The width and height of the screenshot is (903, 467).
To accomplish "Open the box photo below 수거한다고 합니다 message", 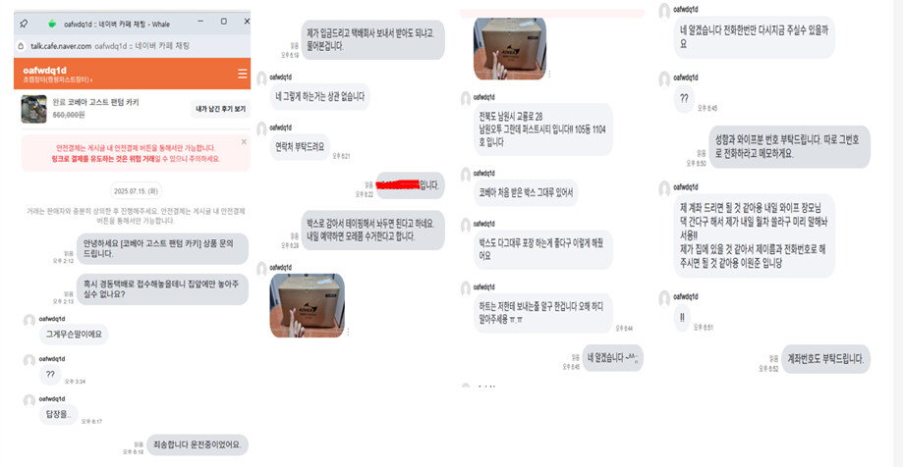I will (308, 305).
